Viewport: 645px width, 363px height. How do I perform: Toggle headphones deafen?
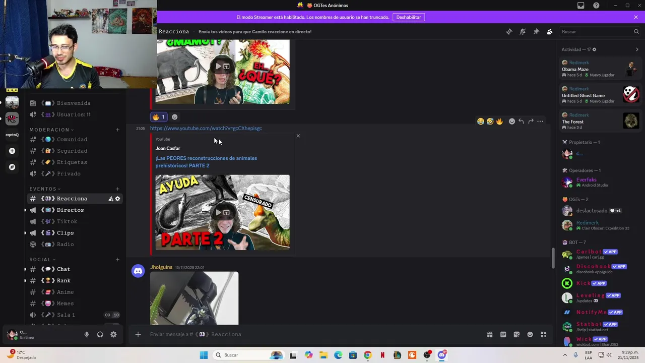pyautogui.click(x=100, y=334)
